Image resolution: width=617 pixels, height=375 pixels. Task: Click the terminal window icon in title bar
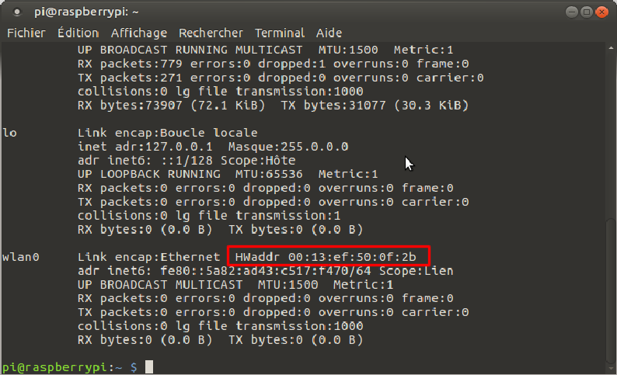pyautogui.click(x=17, y=12)
